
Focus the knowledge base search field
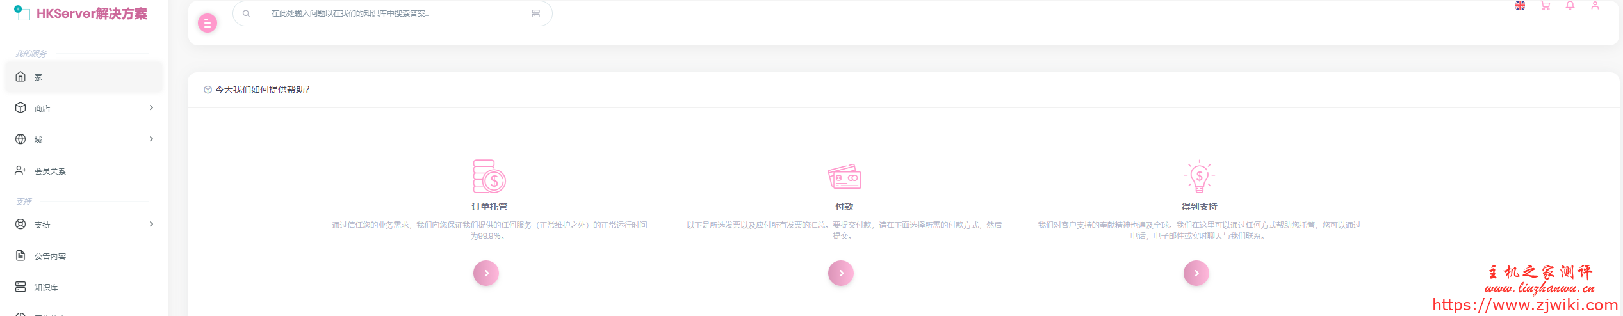[394, 13]
